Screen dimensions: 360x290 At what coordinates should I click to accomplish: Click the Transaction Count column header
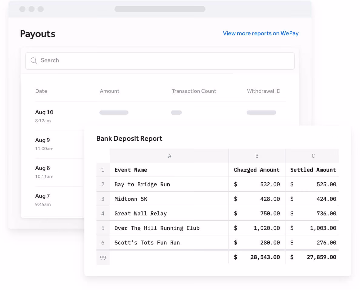(194, 91)
